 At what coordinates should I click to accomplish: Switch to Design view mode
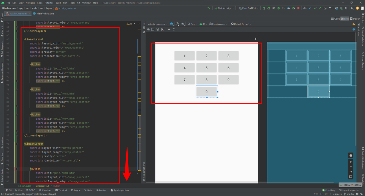[355, 19]
